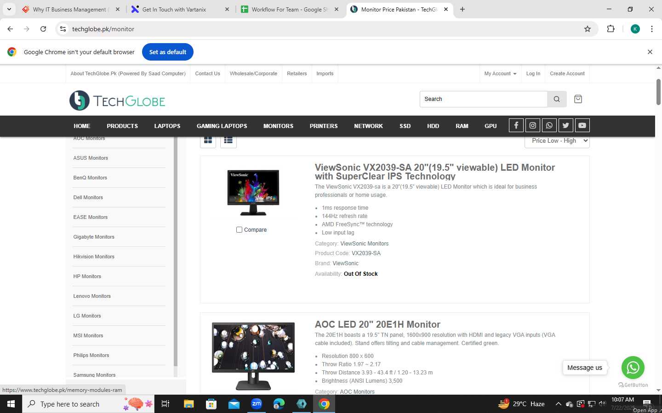Open File Explorer from taskbar
This screenshot has height=413, width=662.
[189, 404]
